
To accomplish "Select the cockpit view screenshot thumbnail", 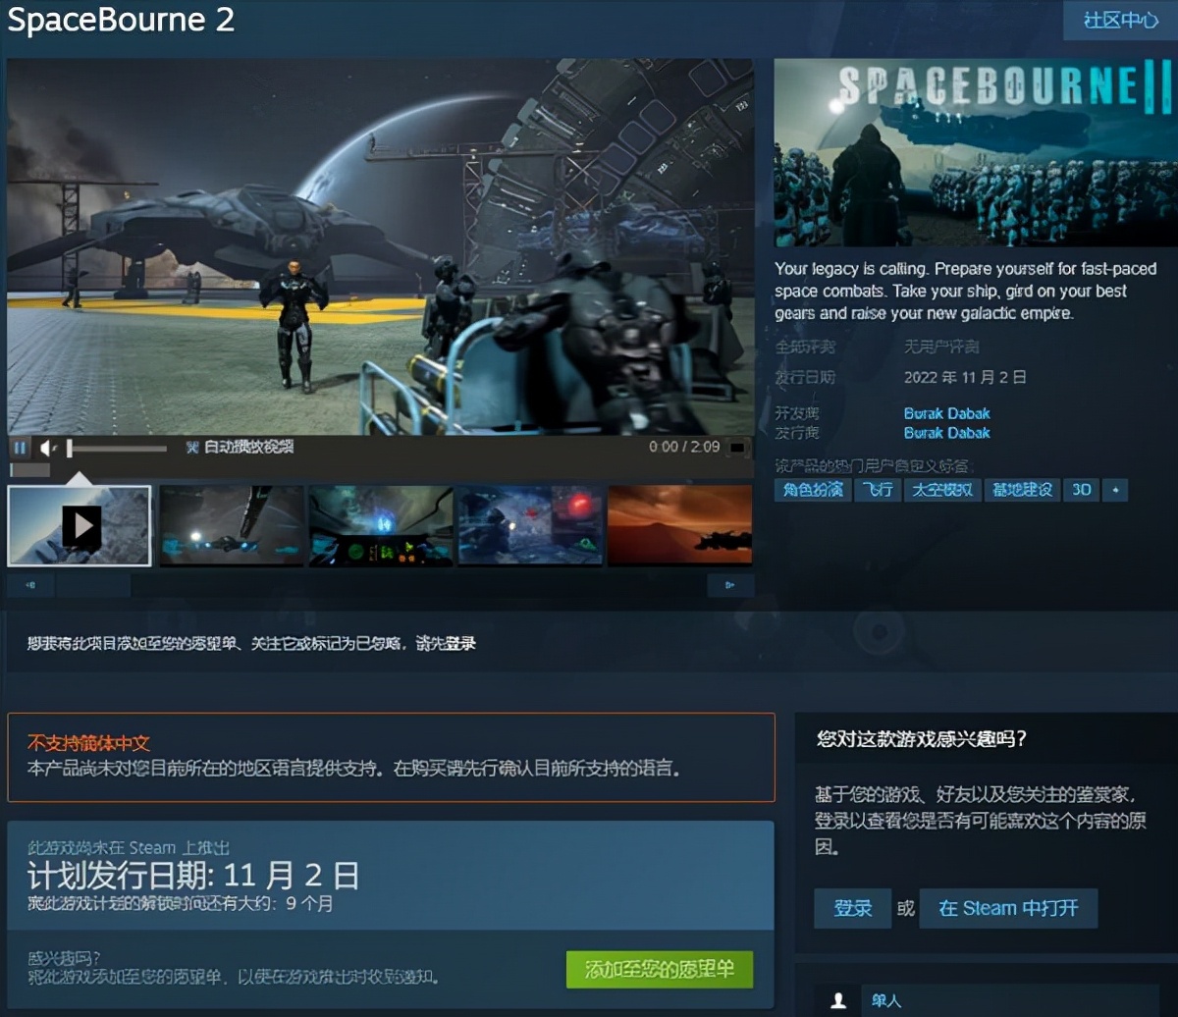I will click(380, 525).
